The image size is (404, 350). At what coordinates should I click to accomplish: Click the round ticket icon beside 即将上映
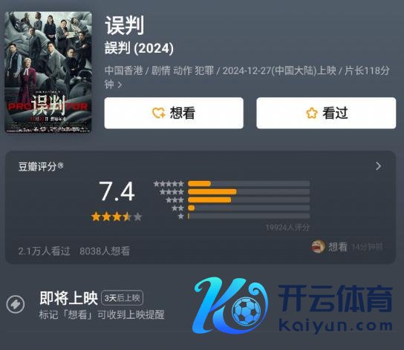(x=16, y=305)
